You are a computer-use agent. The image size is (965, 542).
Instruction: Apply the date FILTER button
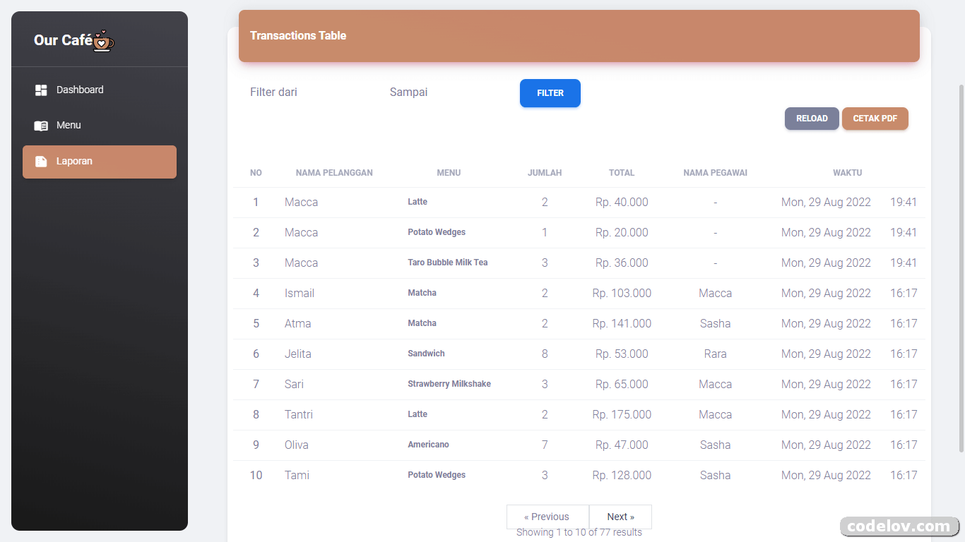(x=550, y=93)
